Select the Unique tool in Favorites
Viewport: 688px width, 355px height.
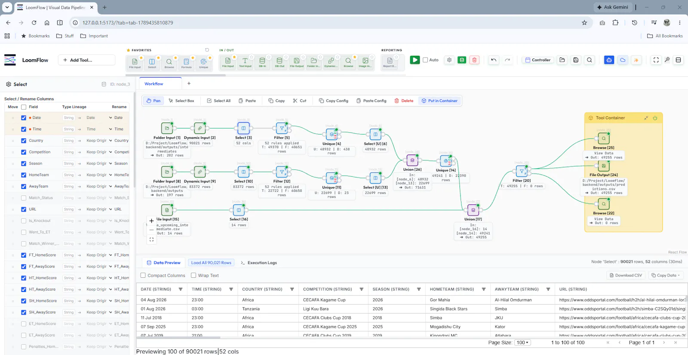[203, 63]
